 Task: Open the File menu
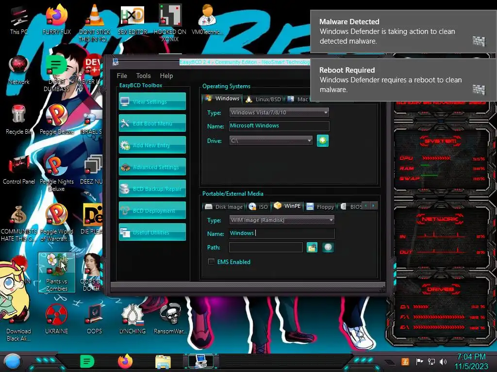(x=122, y=76)
